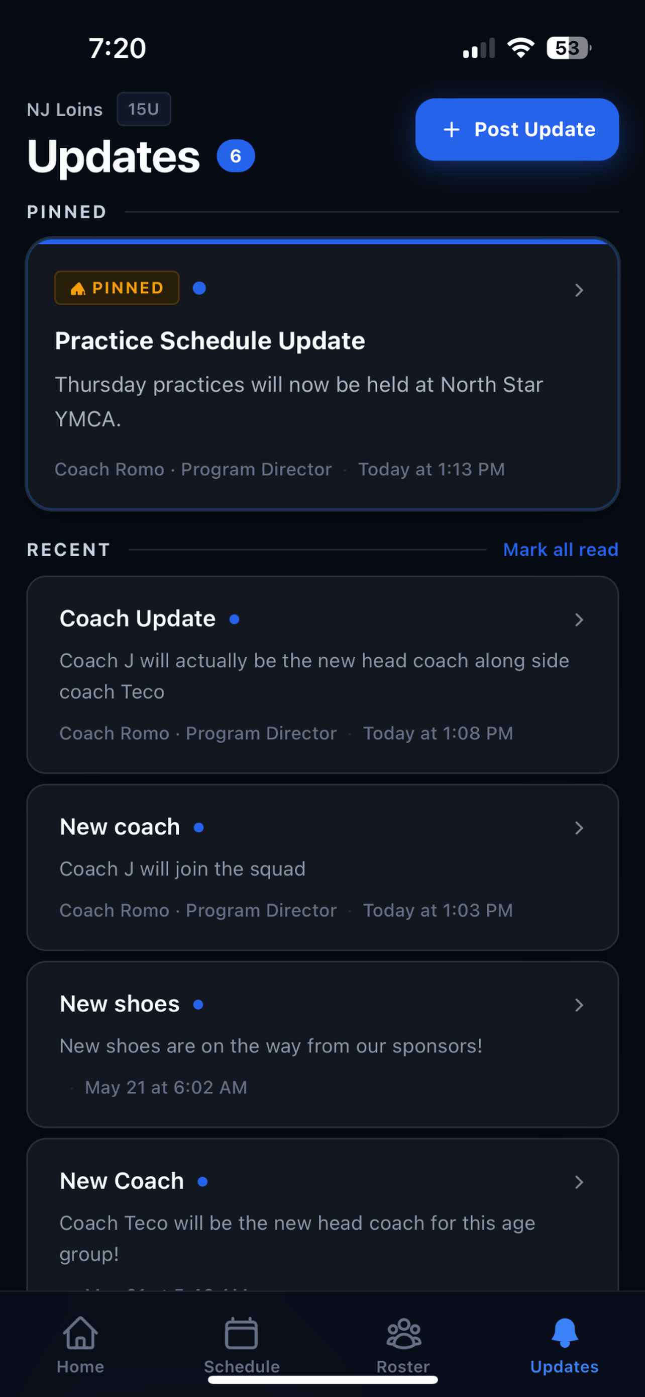Check the Wi-Fi status icon
Image resolution: width=645 pixels, height=1397 pixels.
520,48
